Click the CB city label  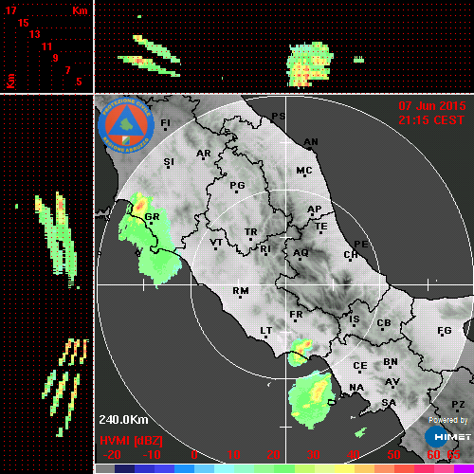click(x=384, y=323)
